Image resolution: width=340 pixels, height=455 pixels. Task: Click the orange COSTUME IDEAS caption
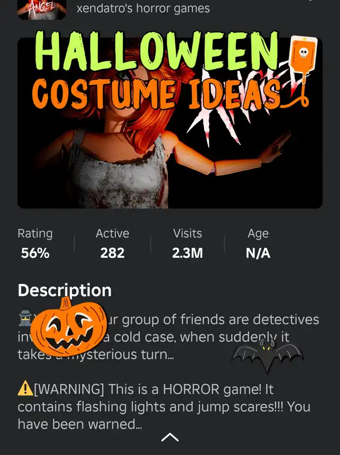pyautogui.click(x=157, y=94)
